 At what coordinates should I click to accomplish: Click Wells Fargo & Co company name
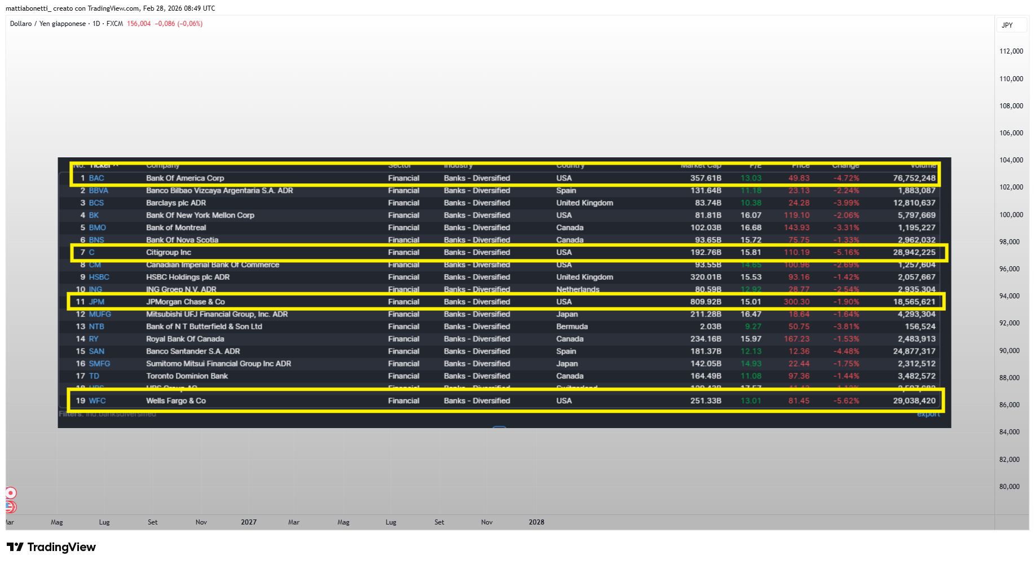click(176, 402)
